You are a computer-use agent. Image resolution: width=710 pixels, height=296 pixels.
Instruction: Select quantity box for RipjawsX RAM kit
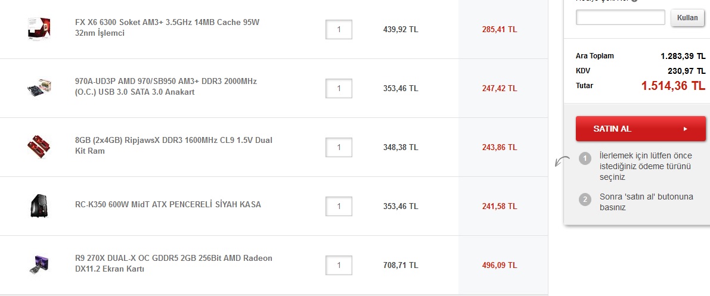point(339,147)
